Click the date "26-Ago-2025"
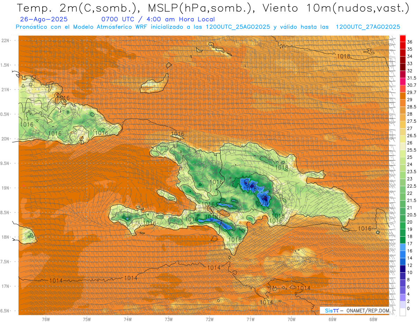419x324 pixels. [44, 20]
